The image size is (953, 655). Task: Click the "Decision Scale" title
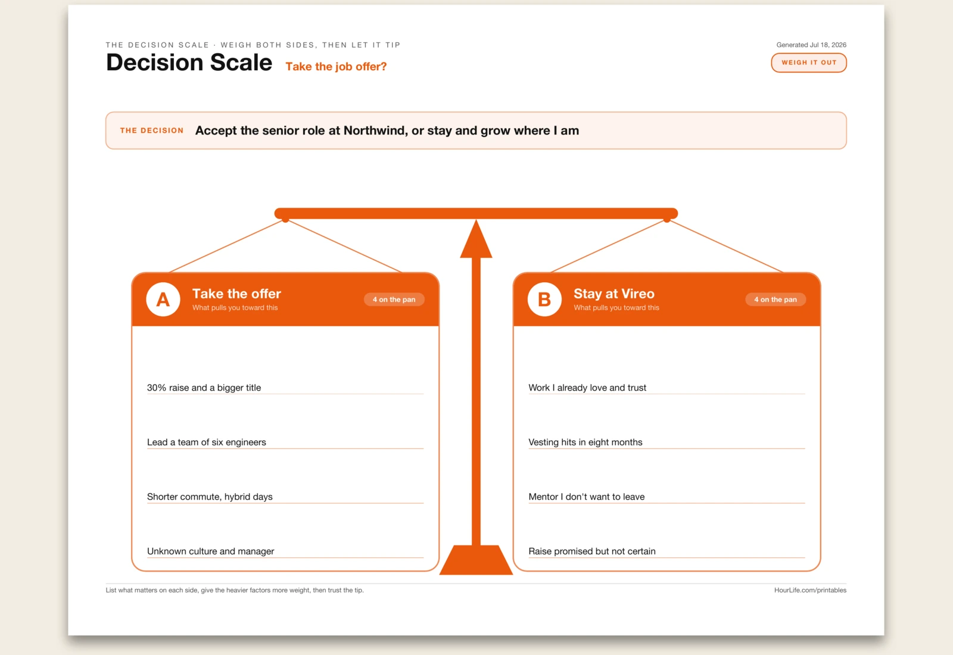click(189, 63)
